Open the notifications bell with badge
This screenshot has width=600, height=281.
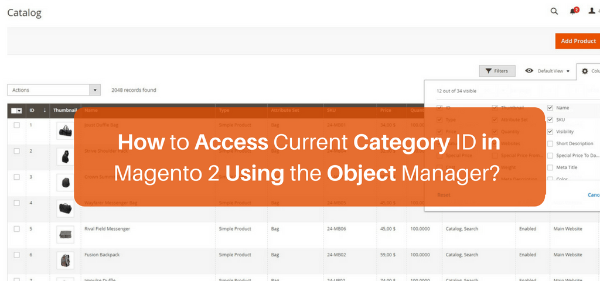click(x=574, y=11)
